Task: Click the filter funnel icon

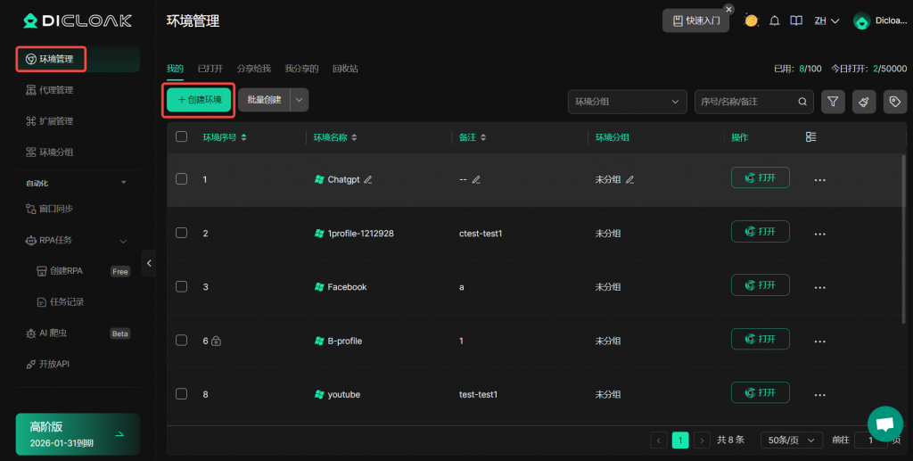Action: pos(833,102)
